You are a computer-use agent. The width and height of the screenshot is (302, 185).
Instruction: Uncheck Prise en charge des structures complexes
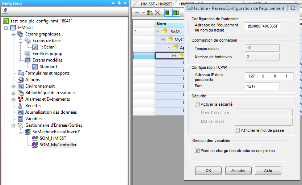pos(197,151)
